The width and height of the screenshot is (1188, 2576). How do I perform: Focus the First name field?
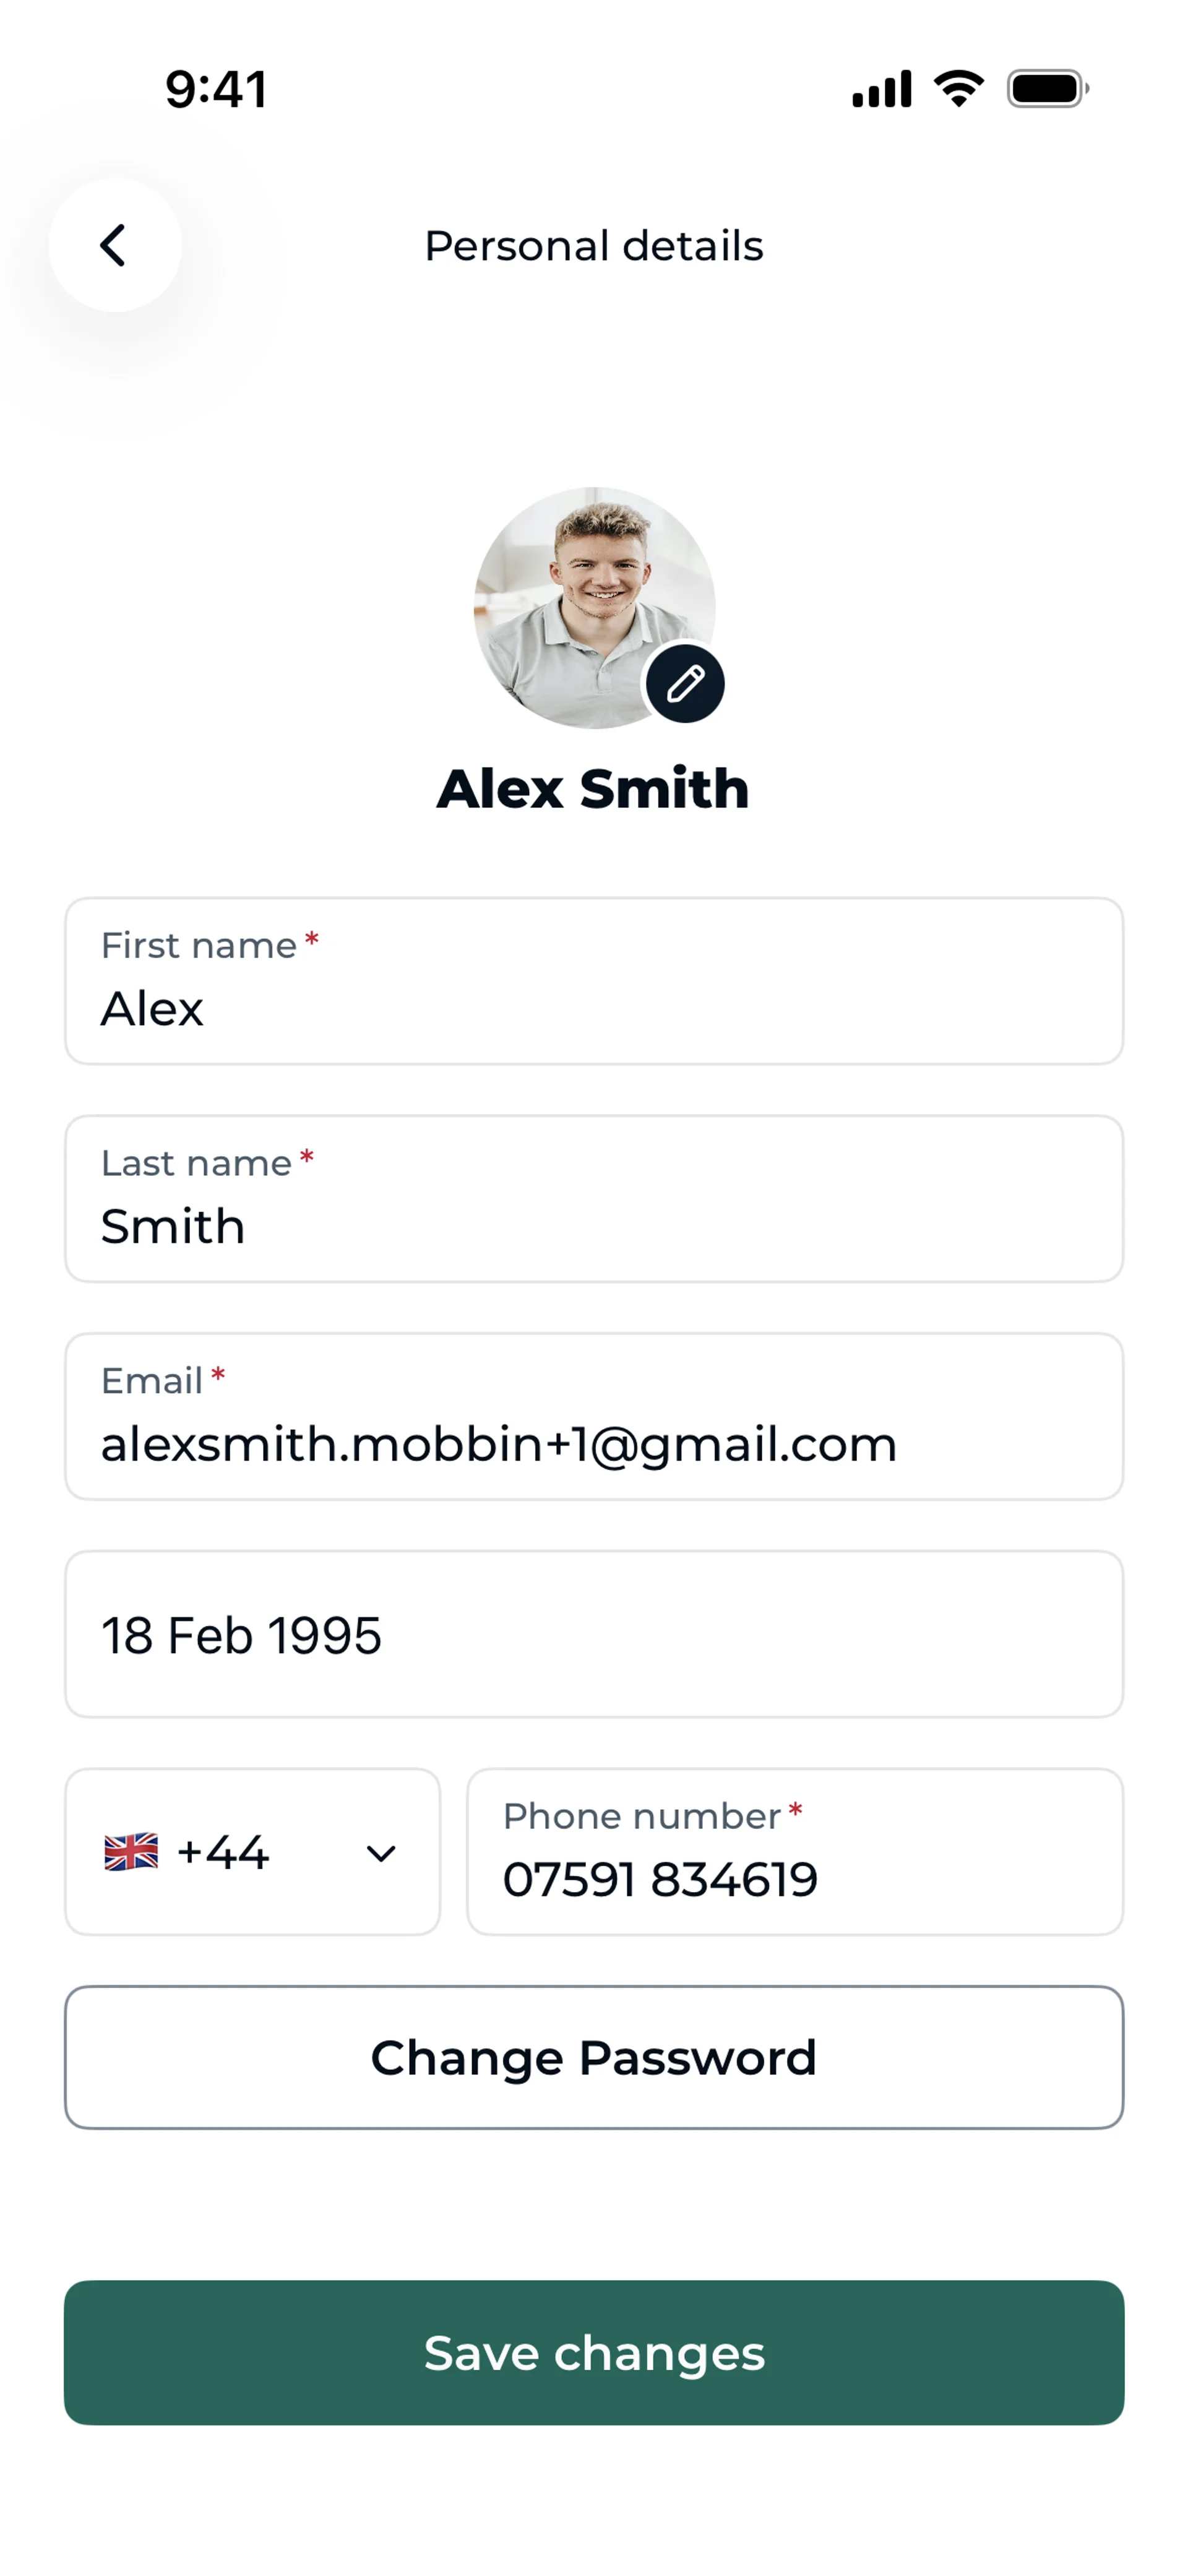[x=594, y=981]
